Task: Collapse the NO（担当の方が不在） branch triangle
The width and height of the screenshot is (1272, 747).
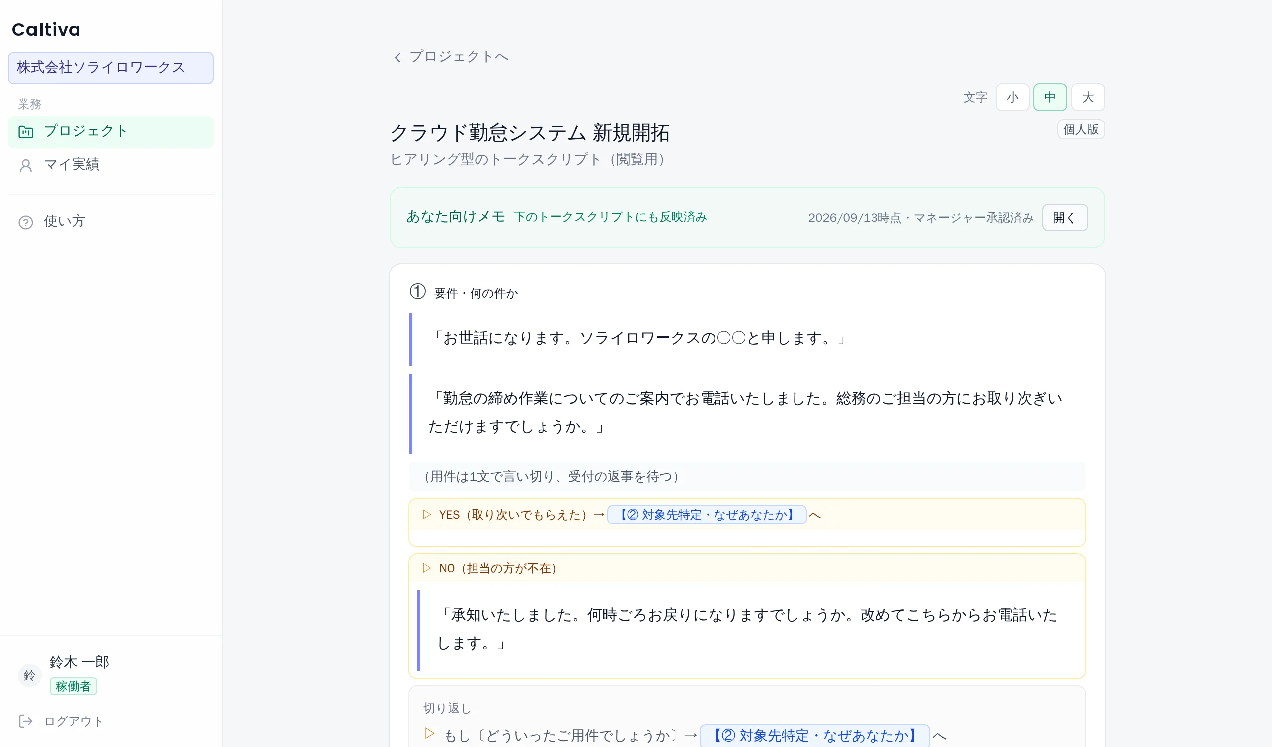Action: 427,568
